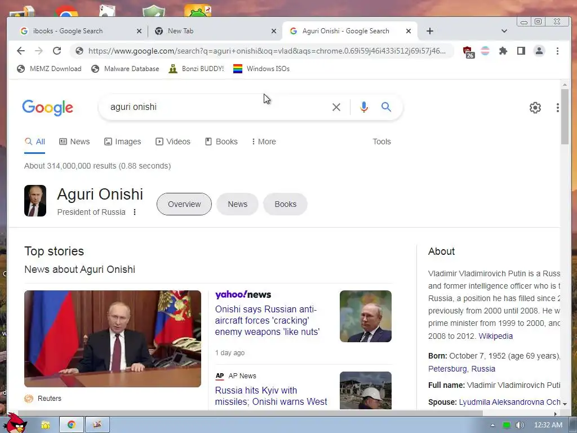Screen dimensions: 577x433
Task: Open the taskbar app right of Chrome
Action: [97, 425]
